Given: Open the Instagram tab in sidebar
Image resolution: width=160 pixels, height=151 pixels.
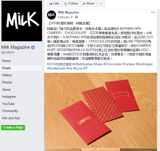Looking at the screenshot, I should click(x=9, y=96).
